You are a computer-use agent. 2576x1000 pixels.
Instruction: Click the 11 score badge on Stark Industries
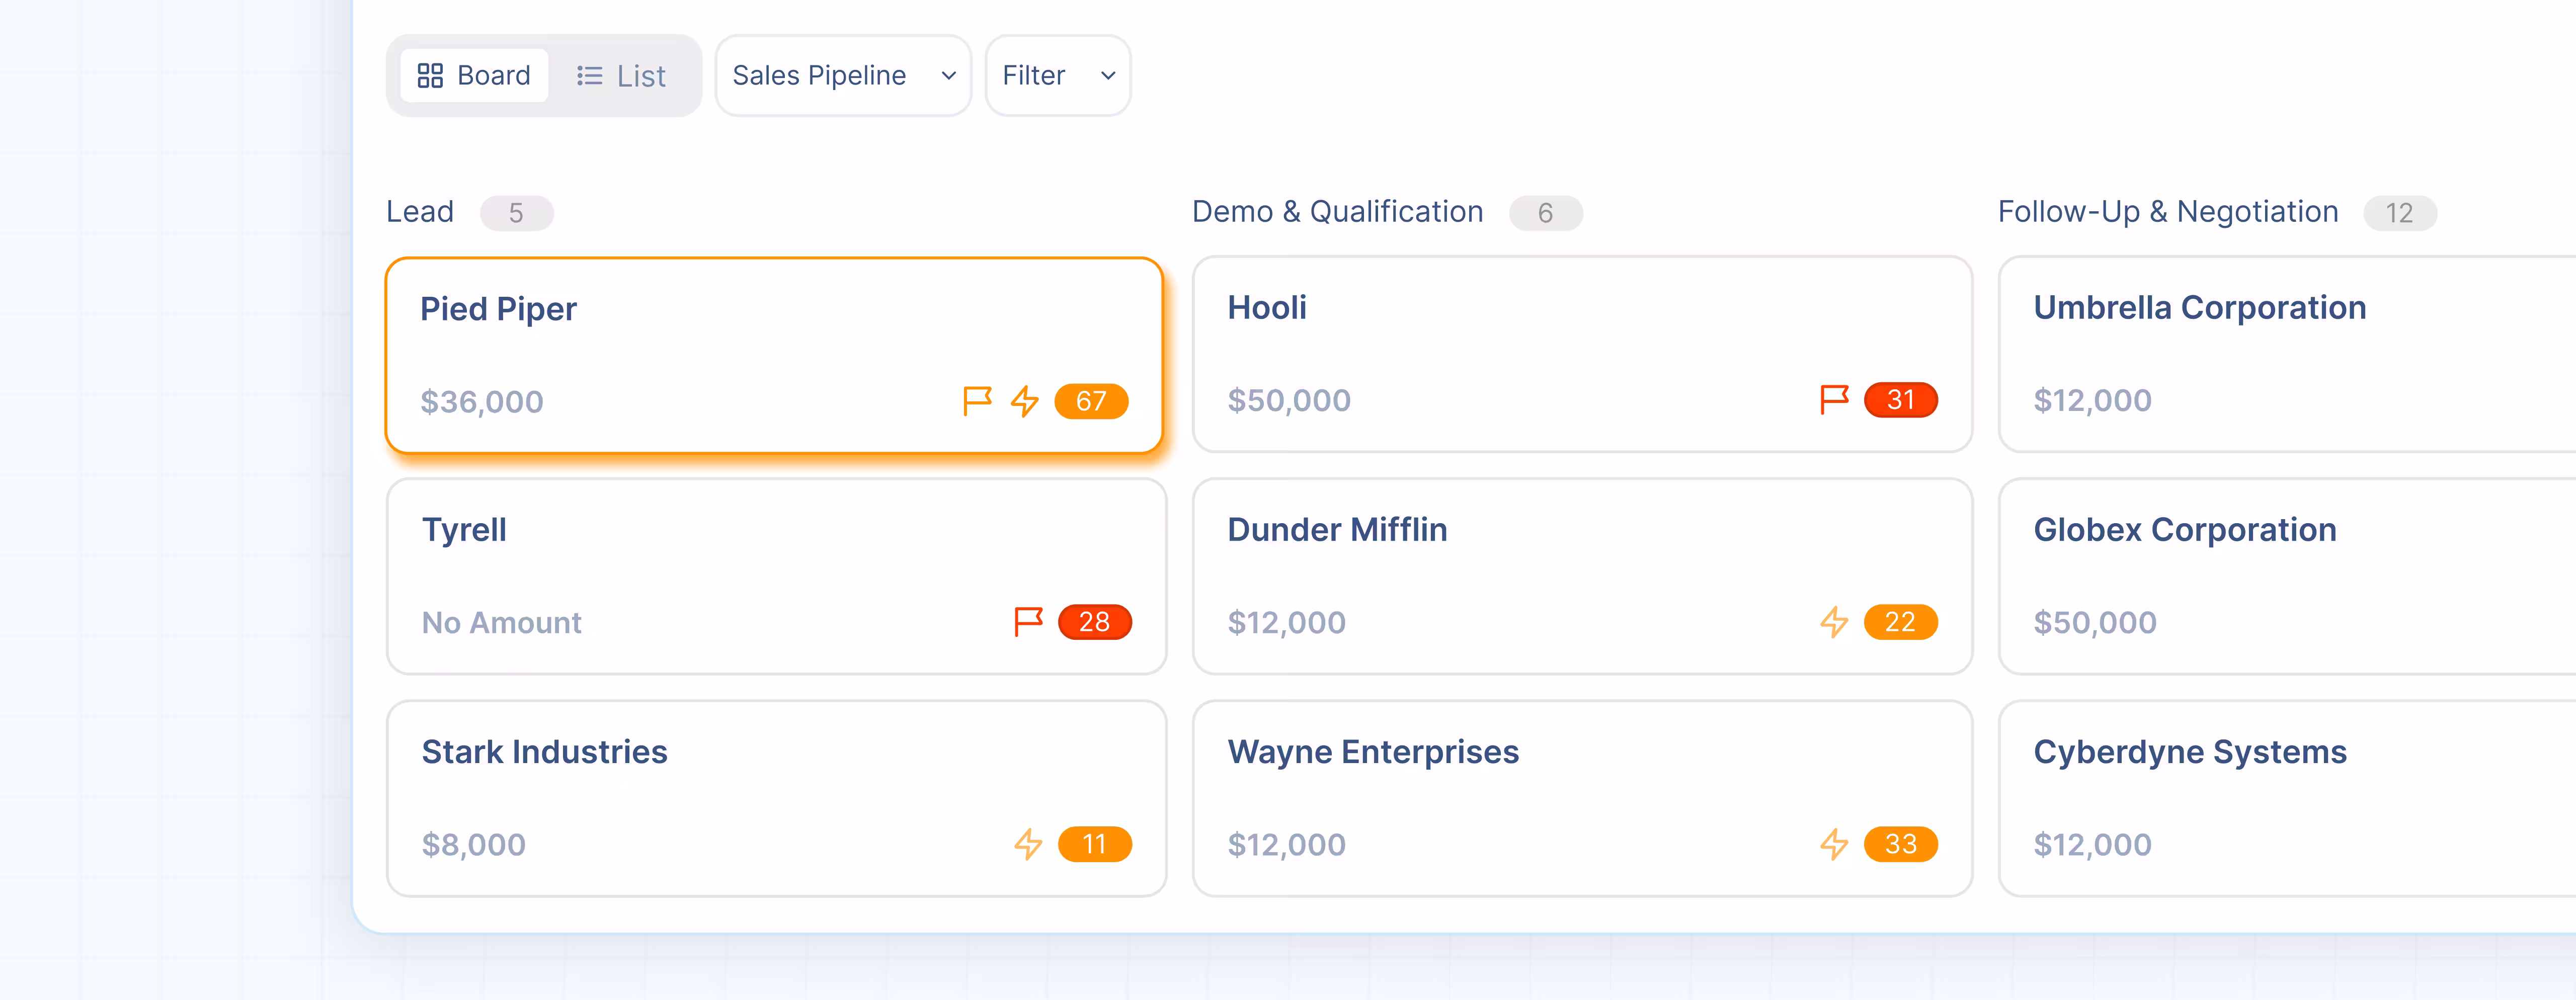click(x=1095, y=844)
